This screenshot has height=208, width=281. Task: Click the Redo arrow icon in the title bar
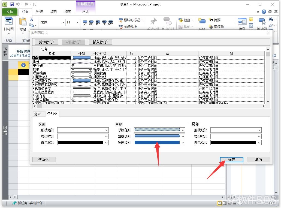coord(26,4)
